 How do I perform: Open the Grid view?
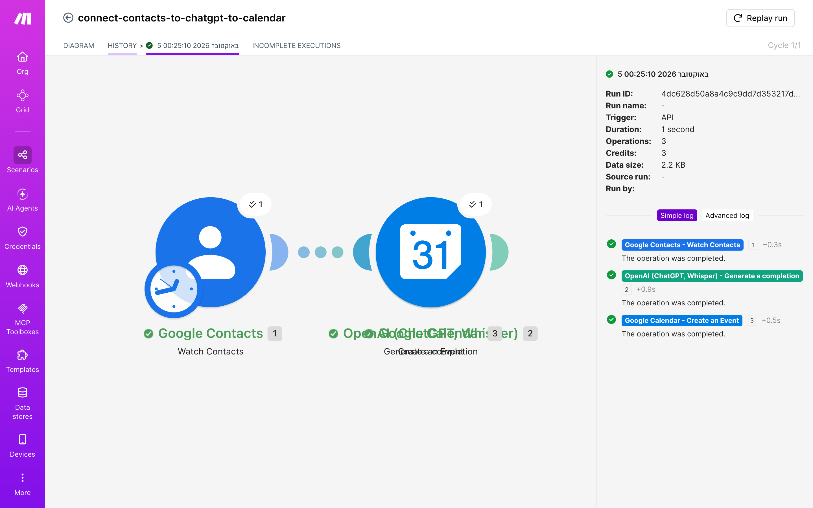pyautogui.click(x=23, y=101)
